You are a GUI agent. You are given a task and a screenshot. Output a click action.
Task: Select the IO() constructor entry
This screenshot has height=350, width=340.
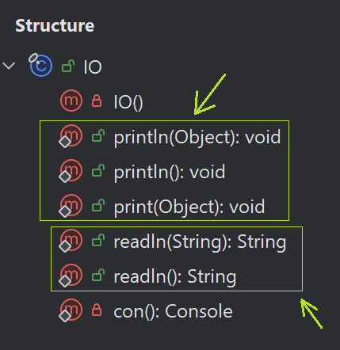128,102
